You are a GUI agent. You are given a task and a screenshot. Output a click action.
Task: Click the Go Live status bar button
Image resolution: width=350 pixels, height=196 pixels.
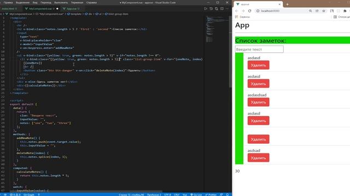[x=196, y=194]
